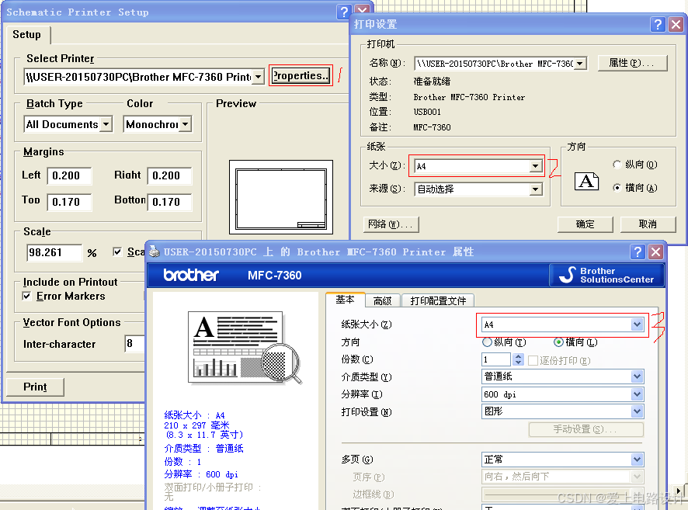Click the 份数(C) copies input field

pyautogui.click(x=497, y=359)
